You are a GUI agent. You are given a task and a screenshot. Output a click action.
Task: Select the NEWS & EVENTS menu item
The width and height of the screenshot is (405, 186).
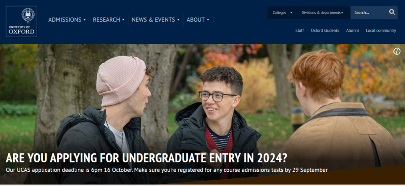click(x=153, y=19)
